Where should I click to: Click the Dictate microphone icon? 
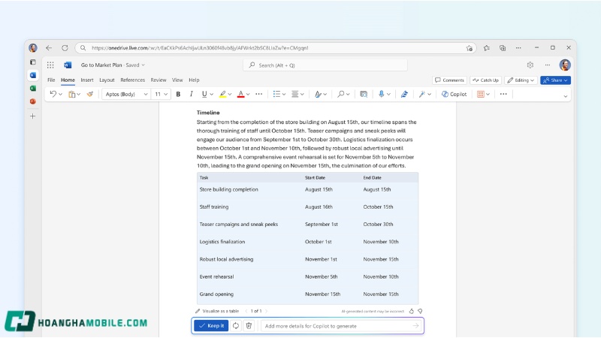(382, 95)
